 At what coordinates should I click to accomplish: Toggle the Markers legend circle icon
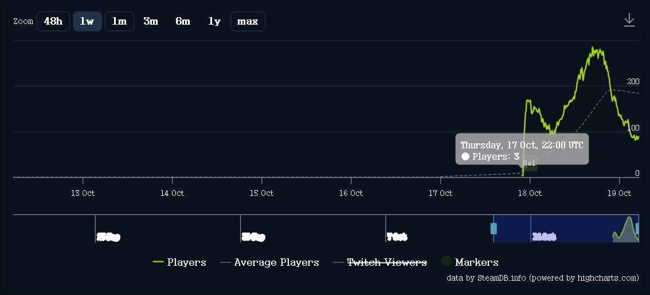[x=446, y=261]
